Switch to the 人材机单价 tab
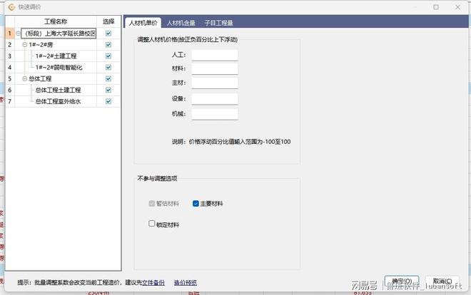This screenshot has width=471, height=295. coord(143,23)
